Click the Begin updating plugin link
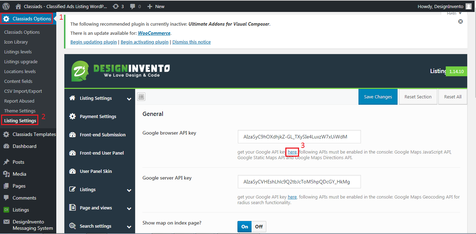 pyautogui.click(x=94, y=42)
